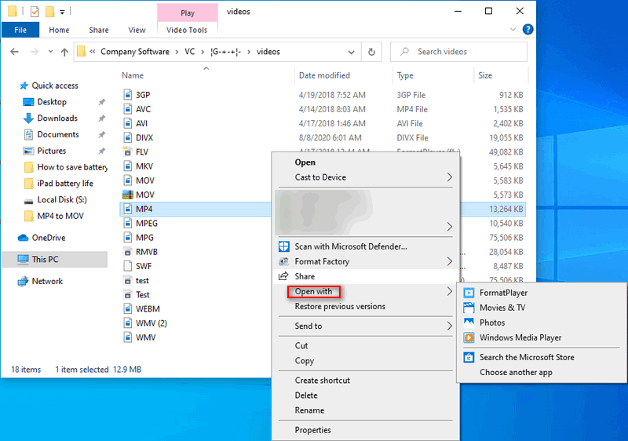
Task: Select Photos app in submenu
Action: pyautogui.click(x=492, y=323)
